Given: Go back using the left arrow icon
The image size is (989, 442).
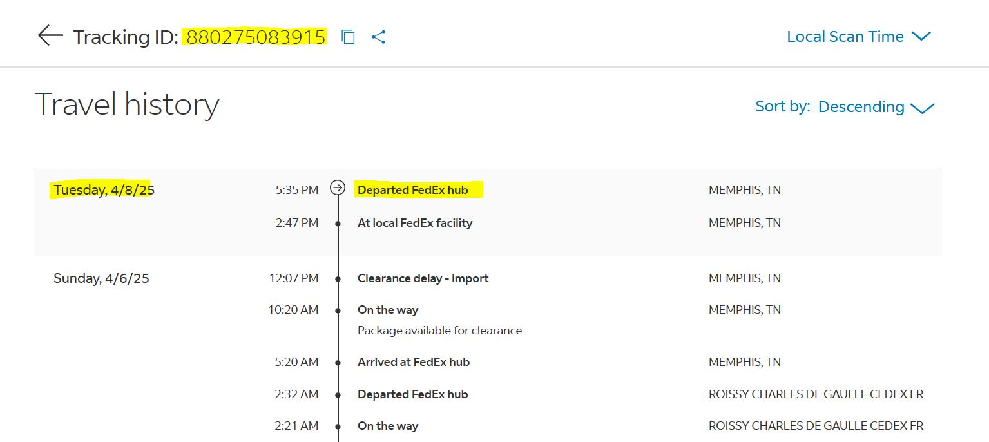Looking at the screenshot, I should [x=50, y=36].
